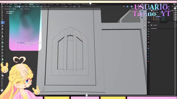Select the highlighted Rotate tool in toolbar
Viewport: 177px width, 99px height.
coord(3,23)
